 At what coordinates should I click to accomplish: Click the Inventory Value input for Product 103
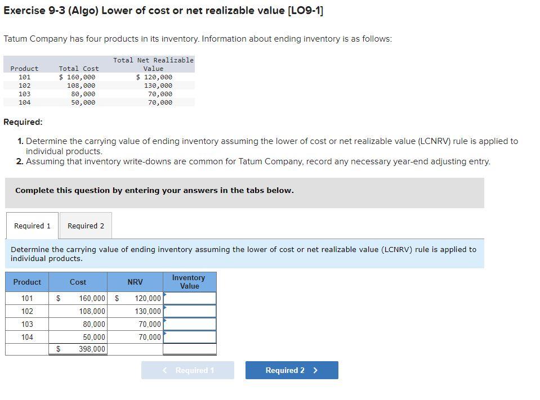(189, 324)
